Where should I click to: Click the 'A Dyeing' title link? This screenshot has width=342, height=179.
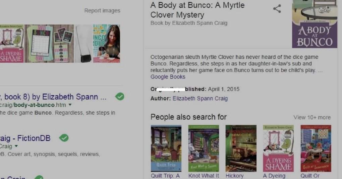tap(274, 176)
